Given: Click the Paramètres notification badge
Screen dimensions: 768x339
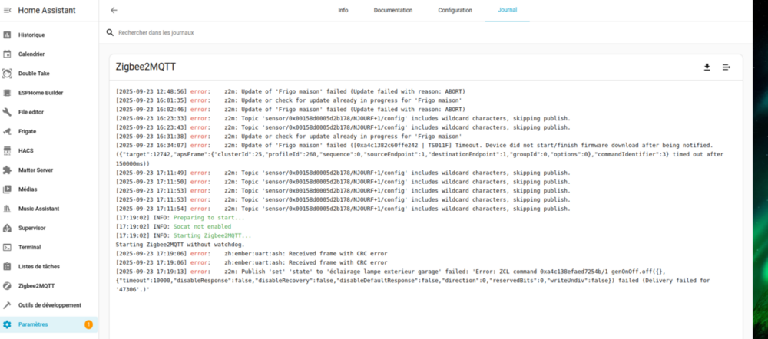Looking at the screenshot, I should click(x=88, y=324).
